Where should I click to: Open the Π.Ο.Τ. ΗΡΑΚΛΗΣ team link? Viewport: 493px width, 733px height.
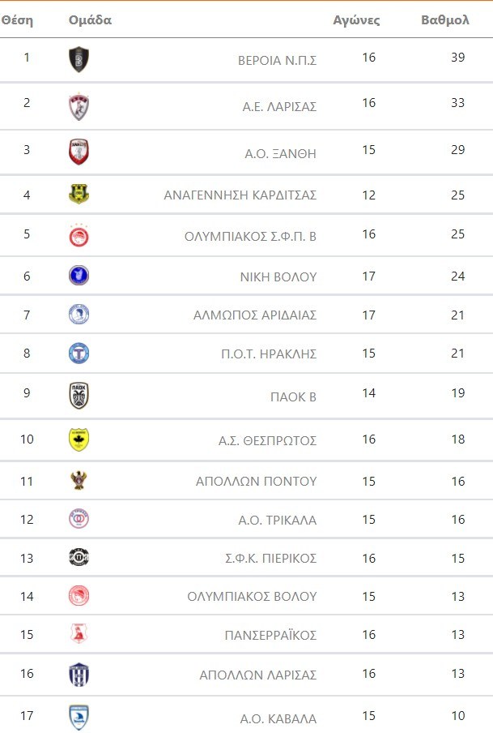tap(270, 354)
